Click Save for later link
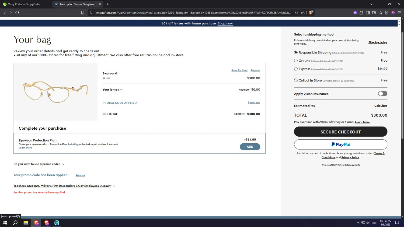The image size is (404, 227). (x=239, y=70)
